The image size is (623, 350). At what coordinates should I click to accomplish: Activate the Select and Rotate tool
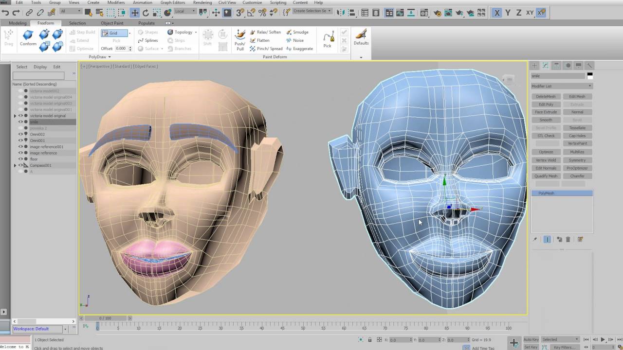pyautogui.click(x=146, y=13)
